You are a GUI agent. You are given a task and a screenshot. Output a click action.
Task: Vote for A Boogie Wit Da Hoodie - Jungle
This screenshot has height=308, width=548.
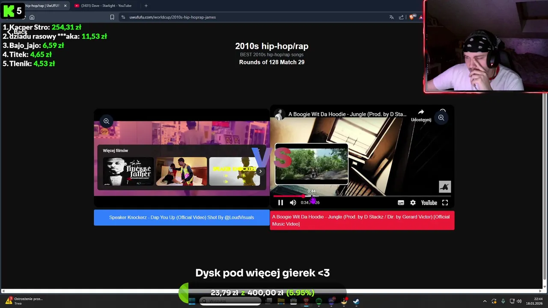(362, 220)
